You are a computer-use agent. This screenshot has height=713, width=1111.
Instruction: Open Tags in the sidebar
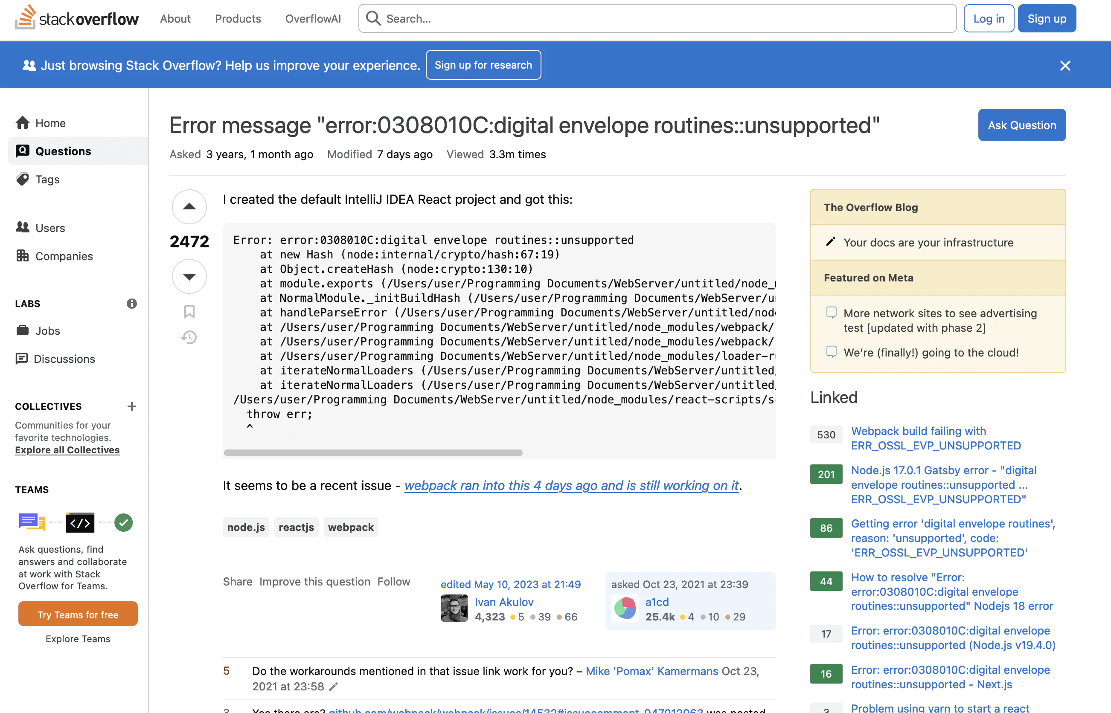pyautogui.click(x=78, y=179)
